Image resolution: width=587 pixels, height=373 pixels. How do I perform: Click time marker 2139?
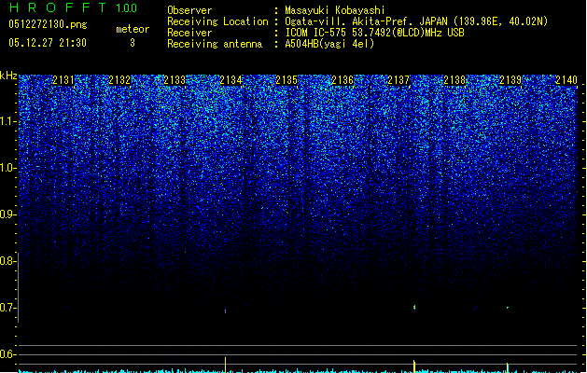[510, 79]
